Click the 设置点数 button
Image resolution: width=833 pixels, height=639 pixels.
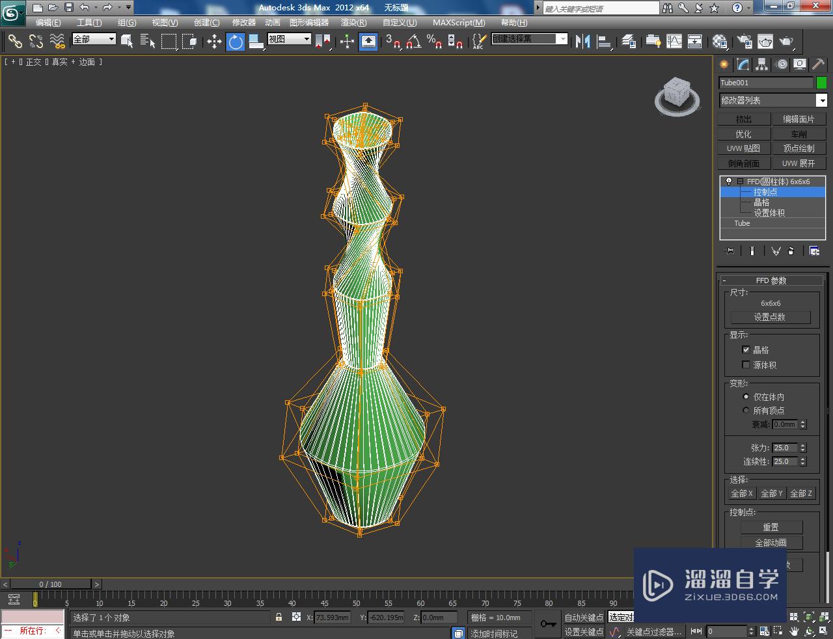click(x=771, y=317)
